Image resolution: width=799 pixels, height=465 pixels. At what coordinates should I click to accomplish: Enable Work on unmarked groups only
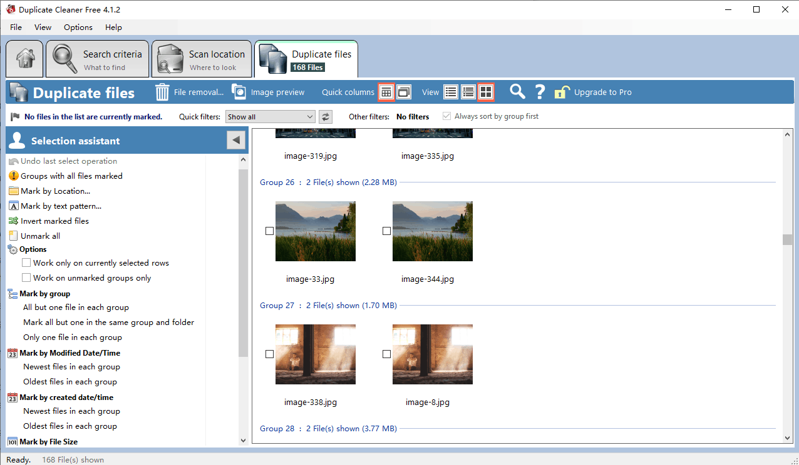pyautogui.click(x=26, y=278)
